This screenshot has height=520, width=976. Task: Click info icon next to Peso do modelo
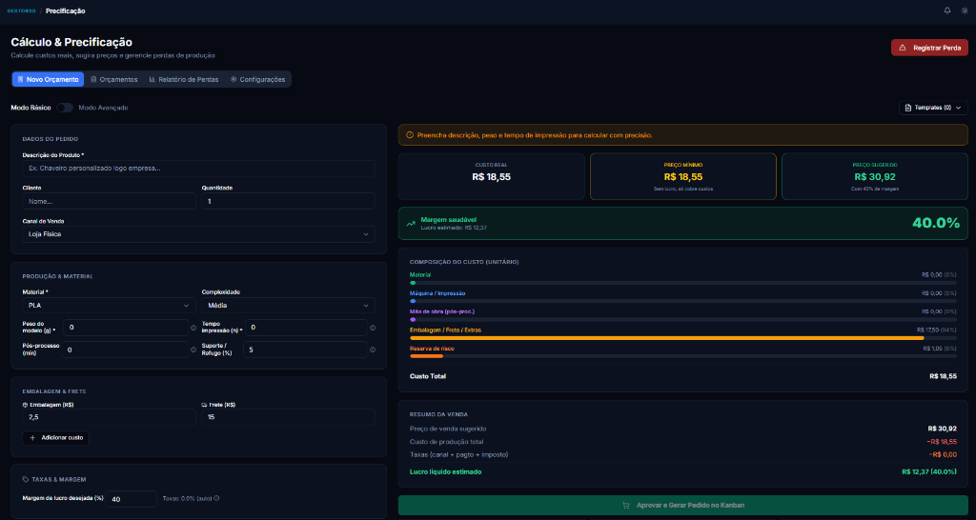pos(193,328)
